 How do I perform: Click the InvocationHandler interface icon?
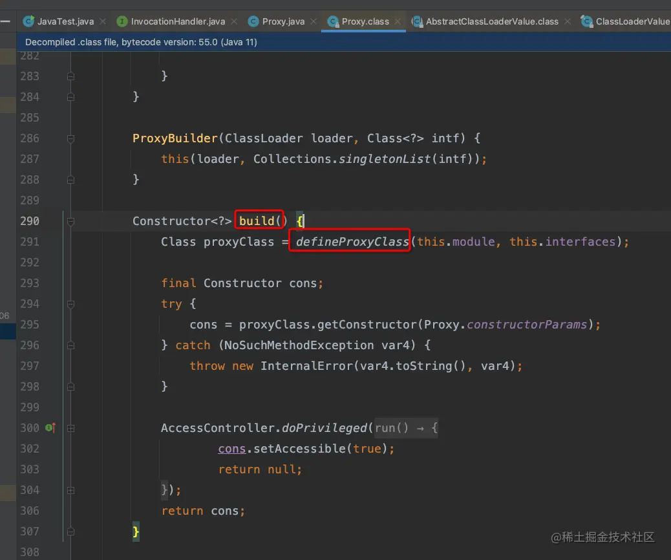122,21
